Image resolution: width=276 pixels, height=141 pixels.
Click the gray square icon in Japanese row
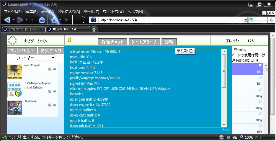(50, 105)
